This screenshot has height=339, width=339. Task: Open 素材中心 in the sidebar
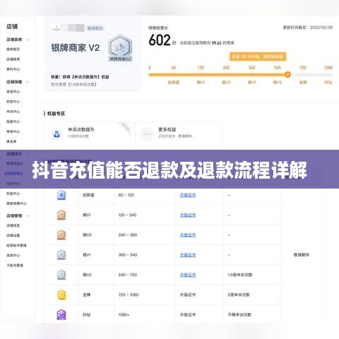click(13, 69)
